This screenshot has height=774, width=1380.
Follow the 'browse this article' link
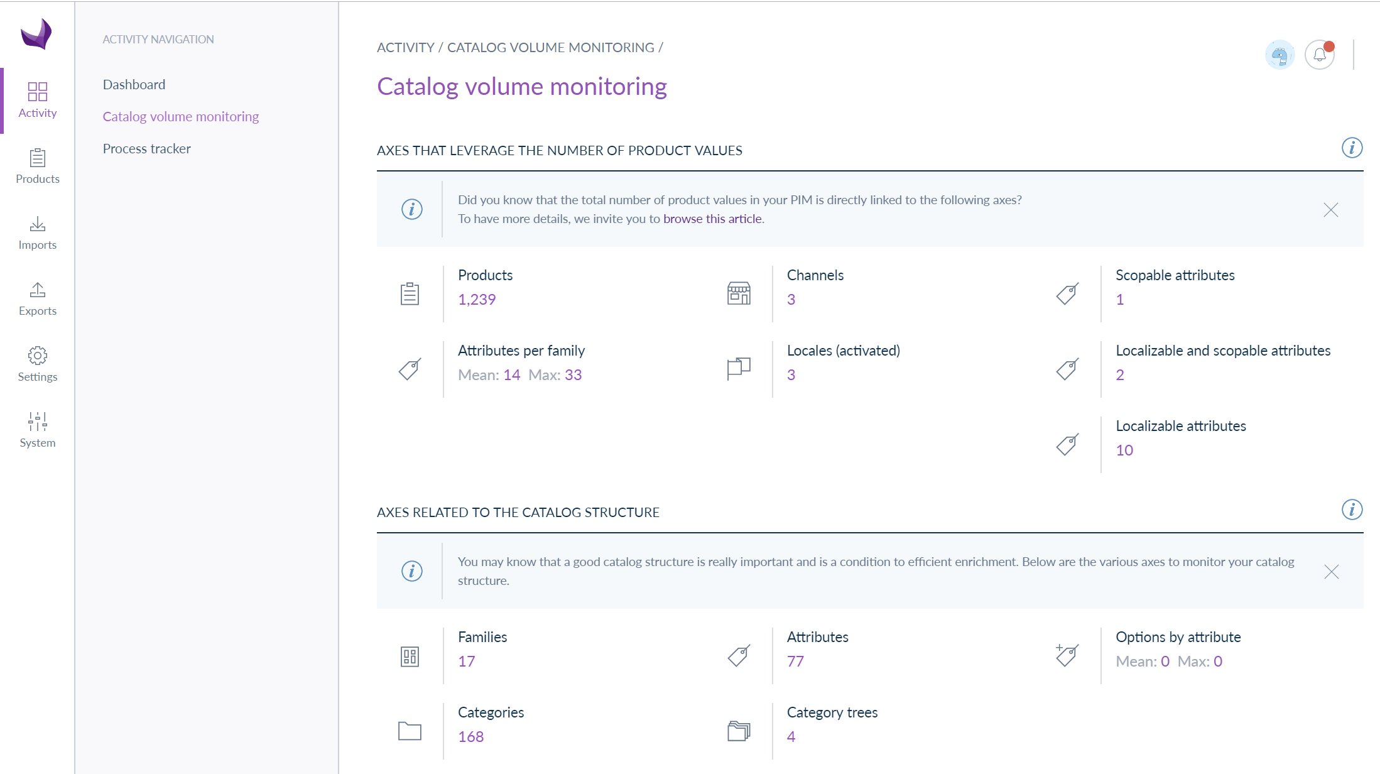[712, 219]
